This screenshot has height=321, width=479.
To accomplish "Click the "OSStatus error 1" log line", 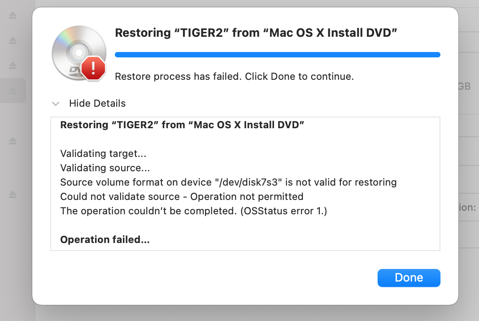I will point(194,211).
